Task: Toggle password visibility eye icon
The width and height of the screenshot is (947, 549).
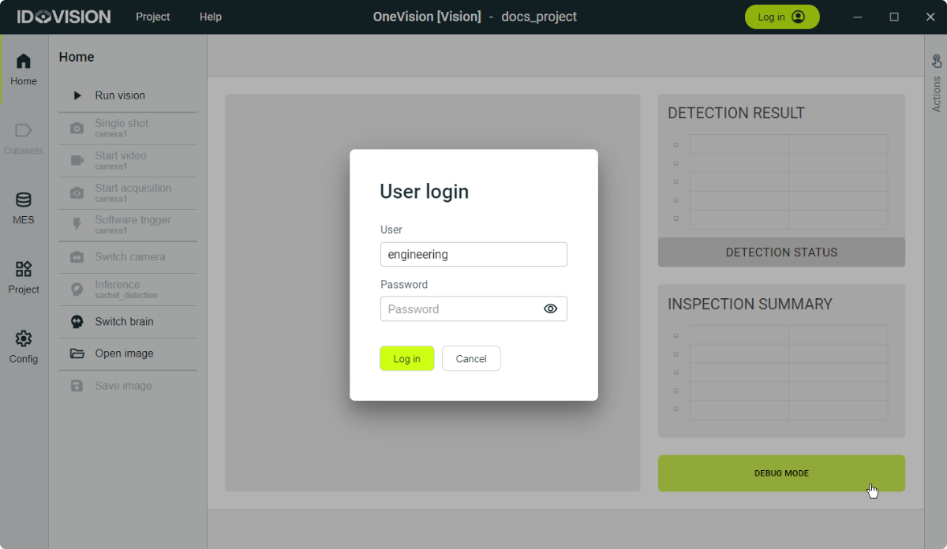Action: click(x=551, y=309)
